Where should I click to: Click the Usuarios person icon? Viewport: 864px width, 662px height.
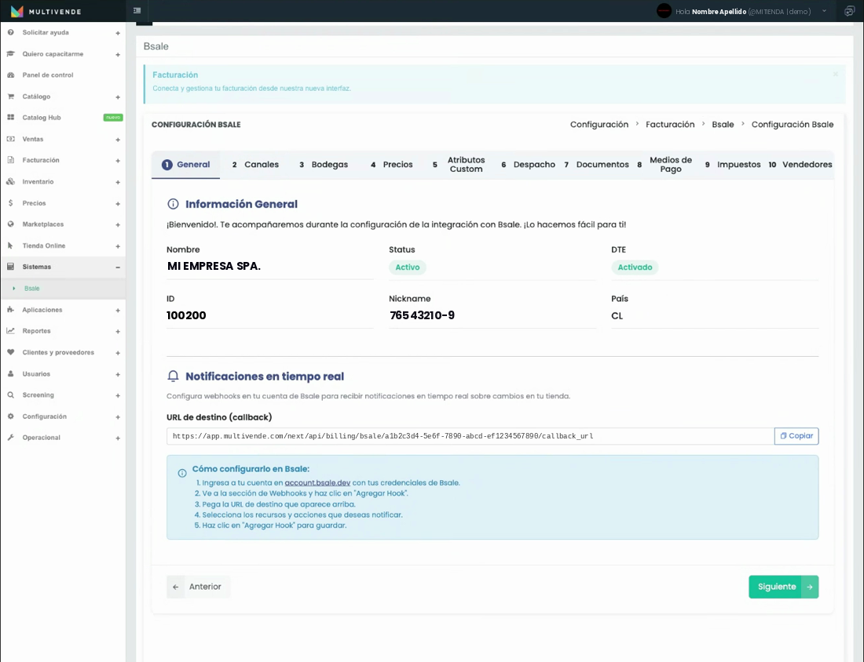tap(10, 373)
